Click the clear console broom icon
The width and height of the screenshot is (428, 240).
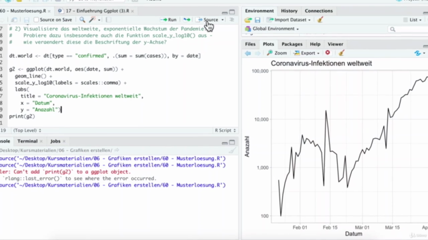click(x=232, y=151)
